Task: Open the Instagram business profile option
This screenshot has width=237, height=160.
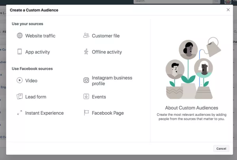Action: [x=112, y=81]
